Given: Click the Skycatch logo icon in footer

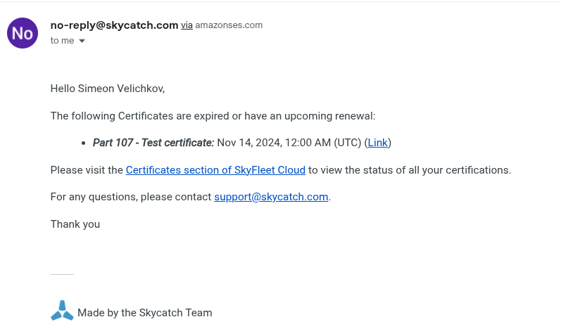Looking at the screenshot, I should point(62,310).
